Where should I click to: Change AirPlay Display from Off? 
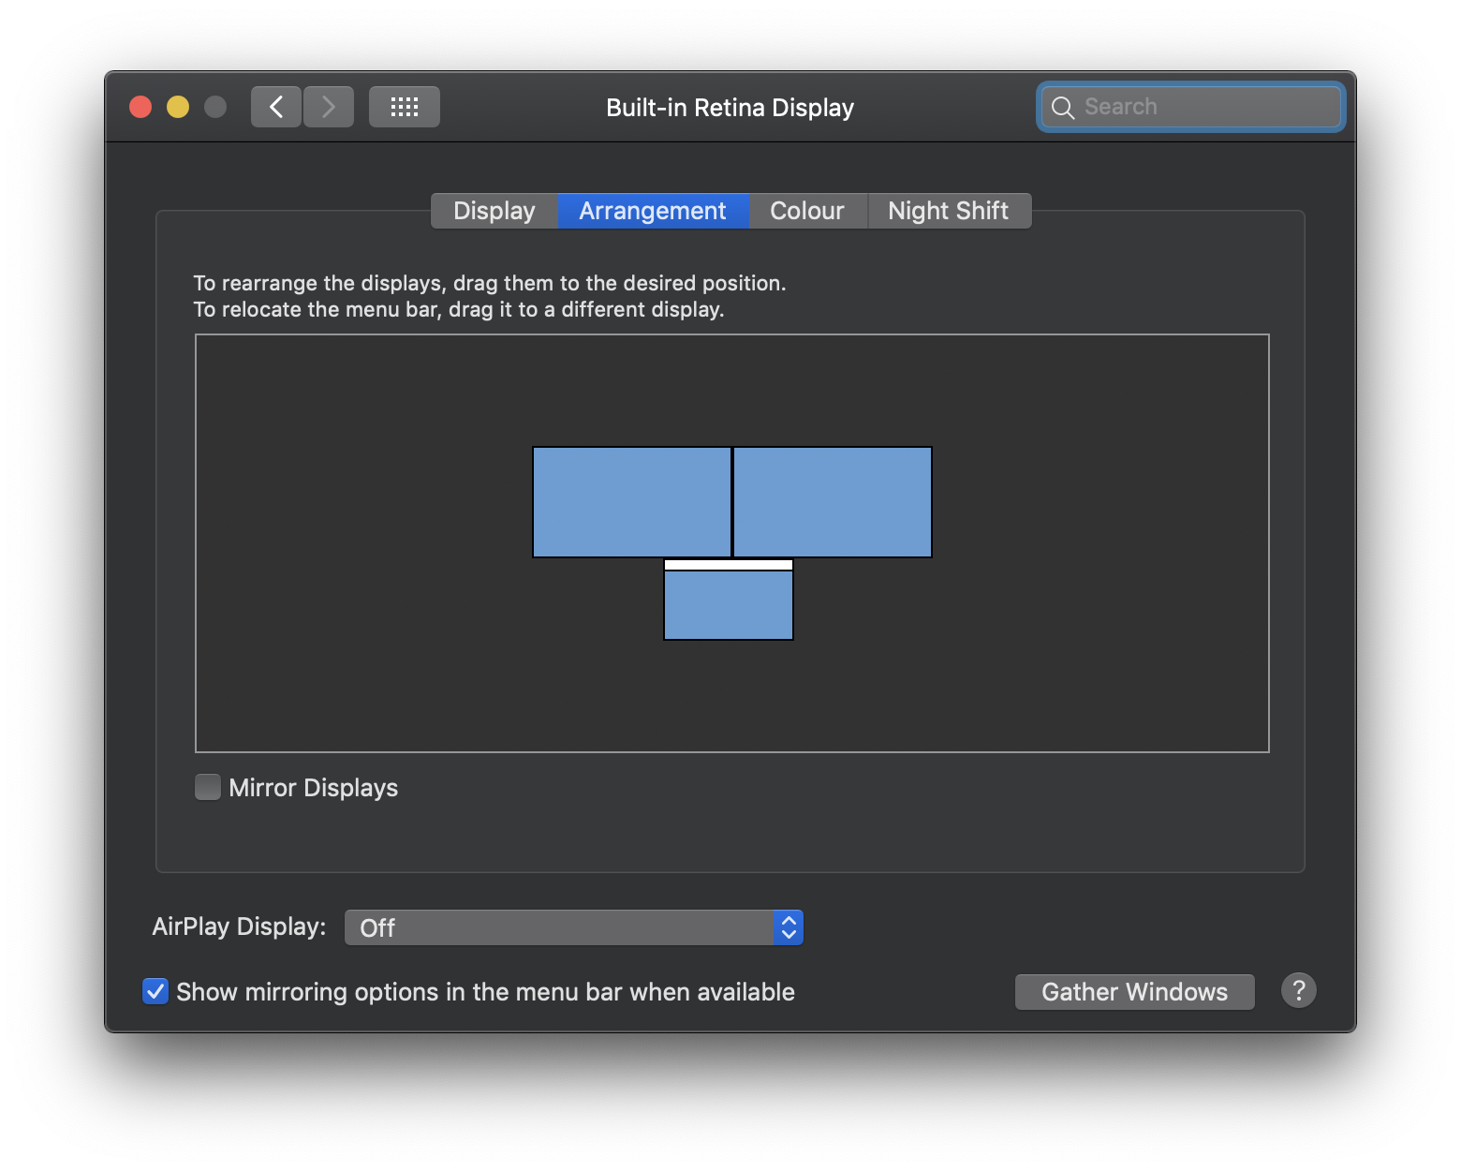pos(573,926)
